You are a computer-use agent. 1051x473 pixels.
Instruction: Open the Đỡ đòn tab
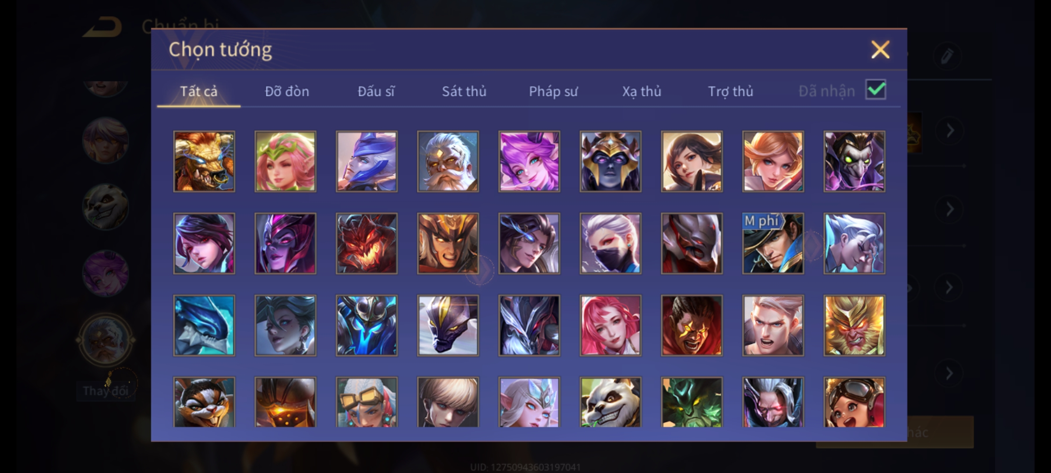287,91
